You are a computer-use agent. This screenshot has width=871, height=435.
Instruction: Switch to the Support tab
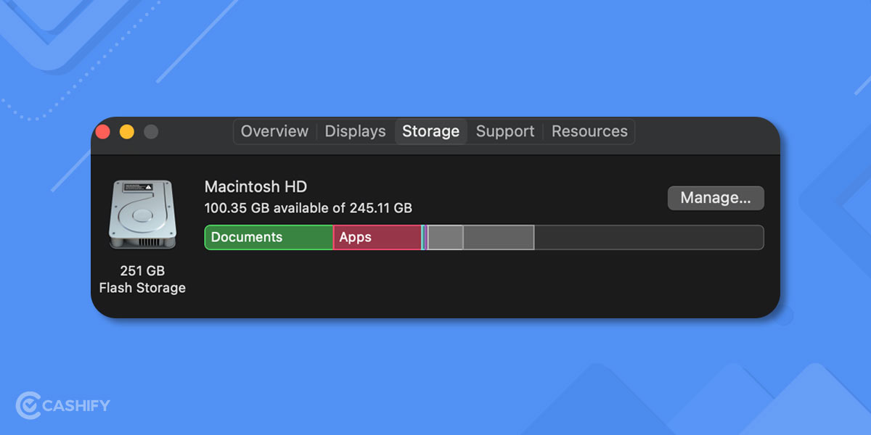coord(505,131)
